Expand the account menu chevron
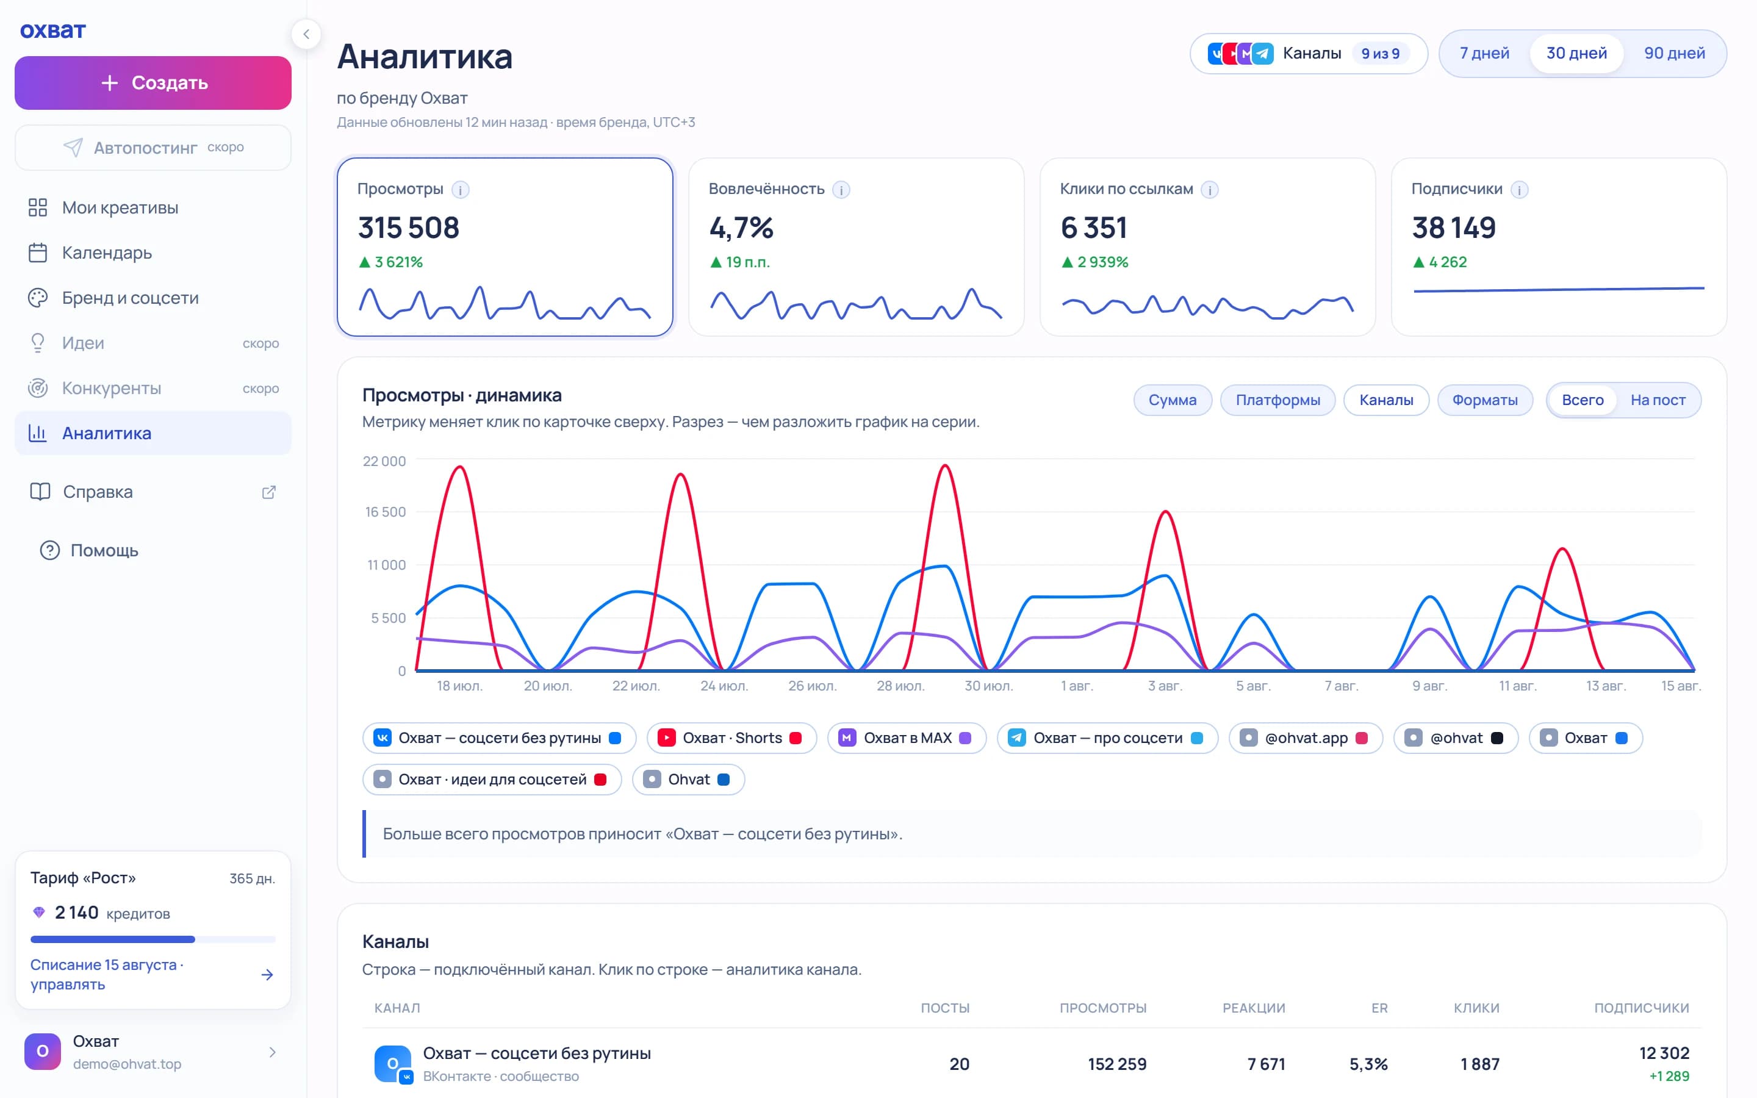Screen dimensions: 1757x1098 tap(272, 1052)
